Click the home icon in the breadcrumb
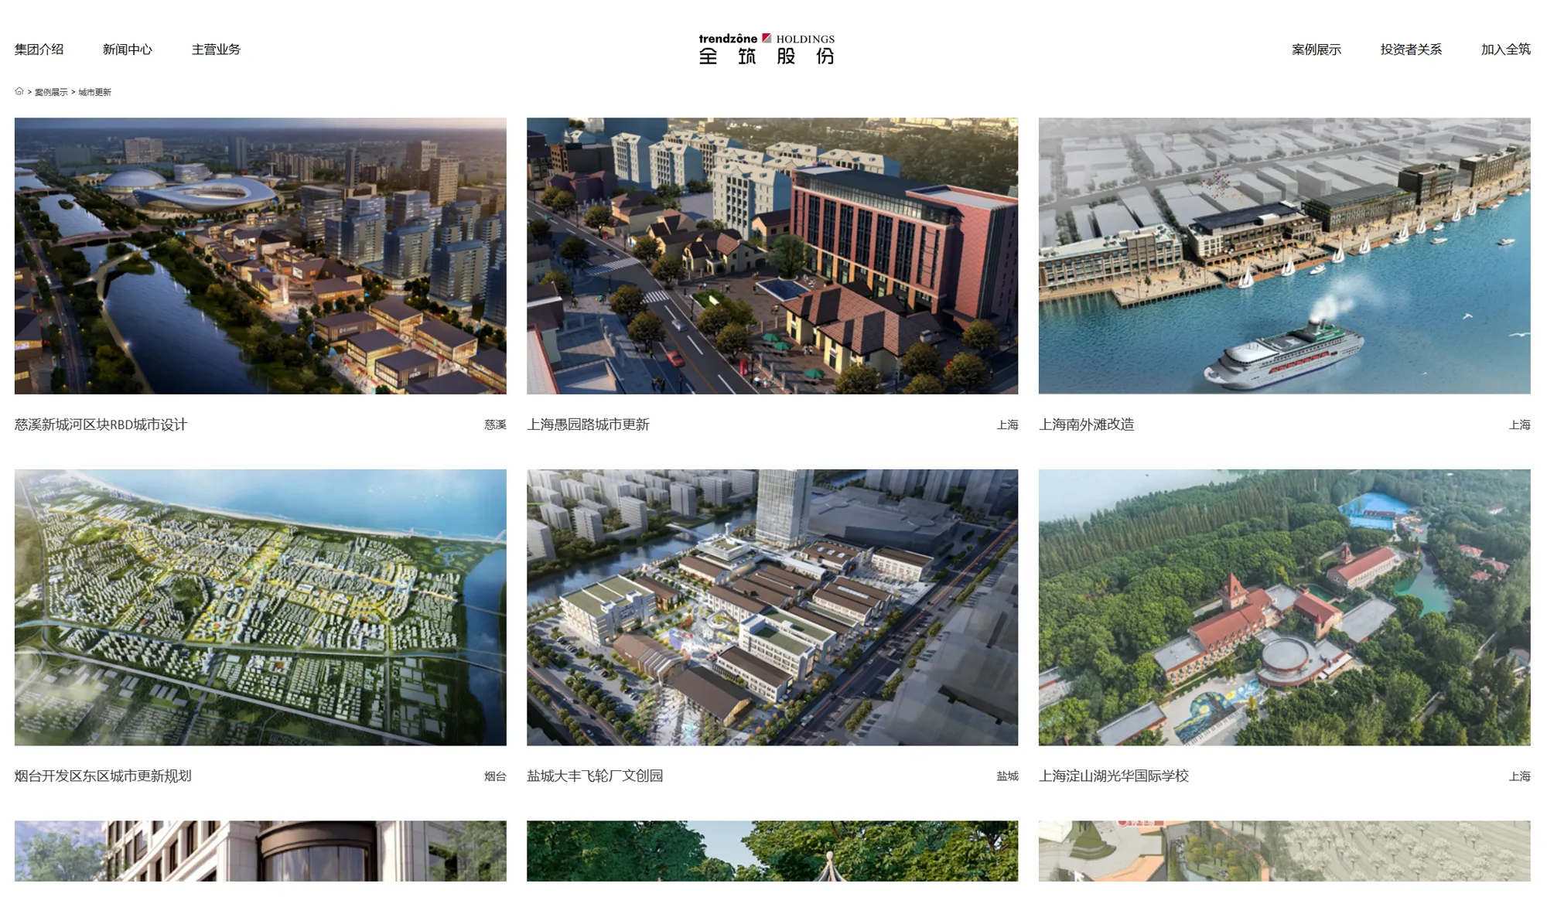 [19, 91]
